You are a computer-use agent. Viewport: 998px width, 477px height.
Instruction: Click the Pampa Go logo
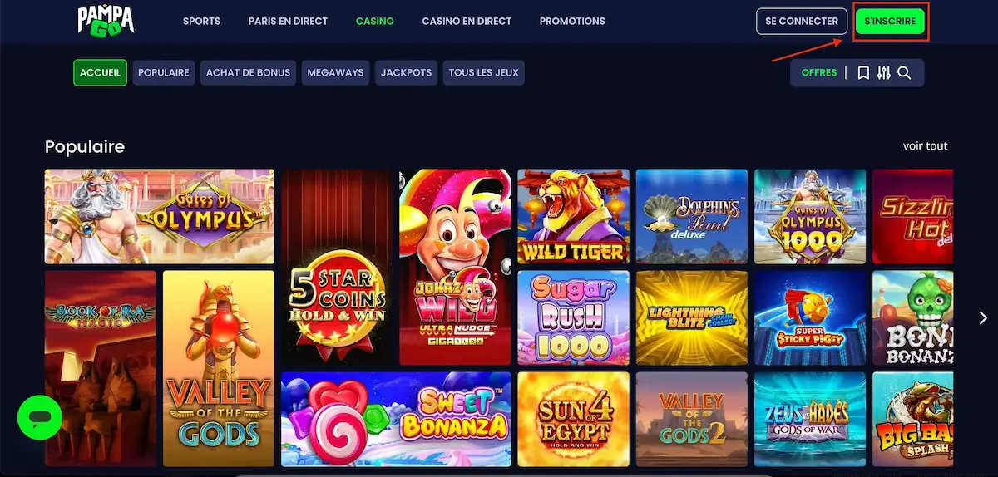(106, 20)
